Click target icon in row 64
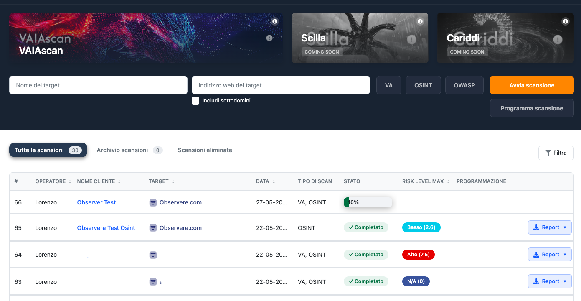 pyautogui.click(x=153, y=255)
